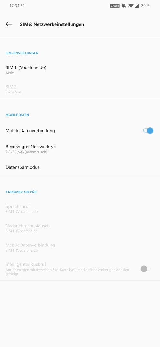Tap the muted bell status icon
The width and height of the screenshot is (160, 347).
click(124, 6)
